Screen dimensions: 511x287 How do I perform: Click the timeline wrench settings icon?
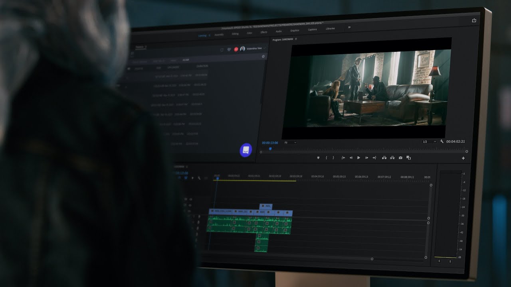coord(199,178)
